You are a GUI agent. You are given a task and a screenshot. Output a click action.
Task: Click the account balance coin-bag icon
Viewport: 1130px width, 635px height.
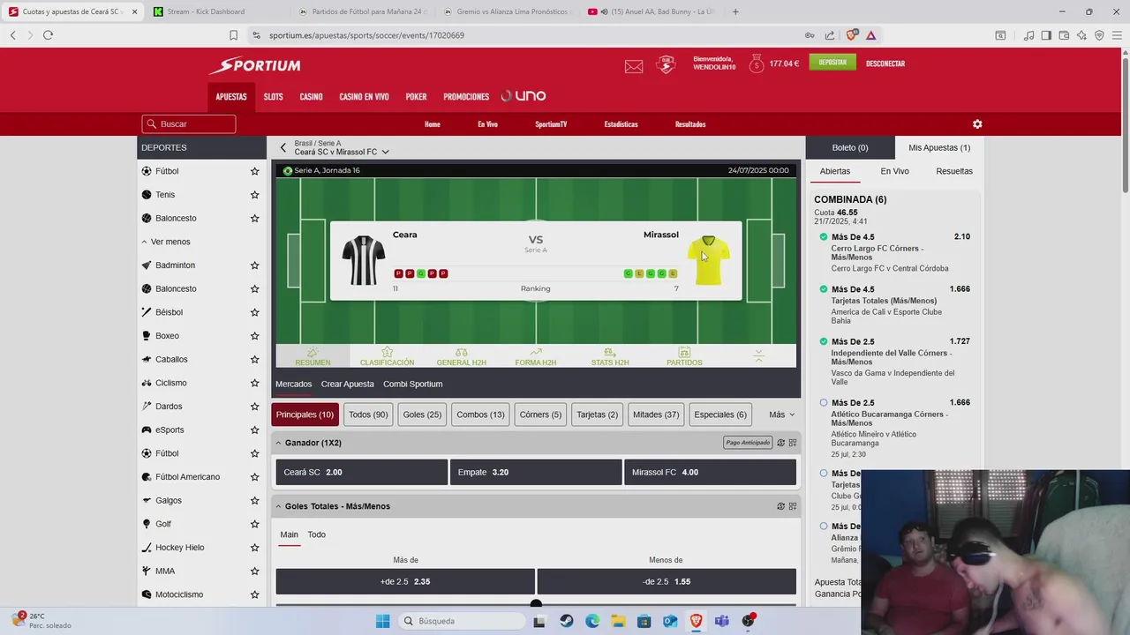[756, 63]
